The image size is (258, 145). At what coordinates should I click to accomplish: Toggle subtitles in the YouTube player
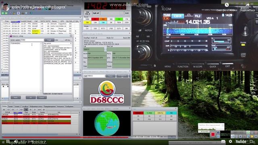(x=223, y=141)
